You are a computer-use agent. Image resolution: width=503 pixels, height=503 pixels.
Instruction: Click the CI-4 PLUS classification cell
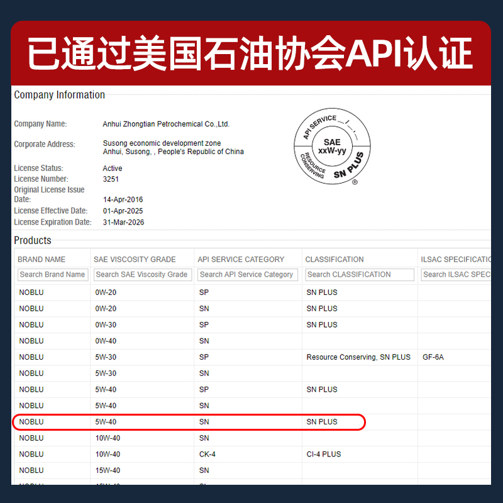click(x=324, y=454)
